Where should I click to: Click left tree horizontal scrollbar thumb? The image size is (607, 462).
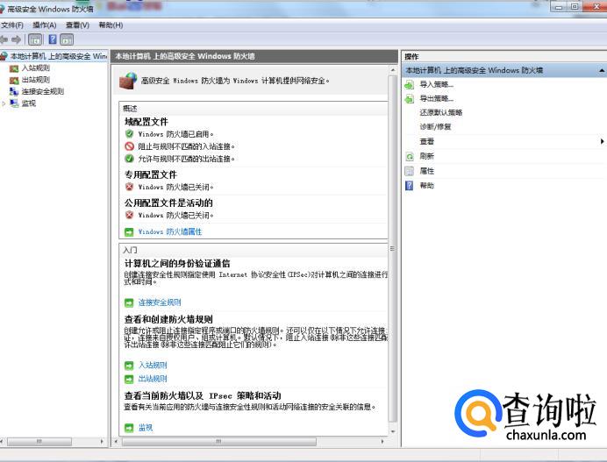(39, 442)
